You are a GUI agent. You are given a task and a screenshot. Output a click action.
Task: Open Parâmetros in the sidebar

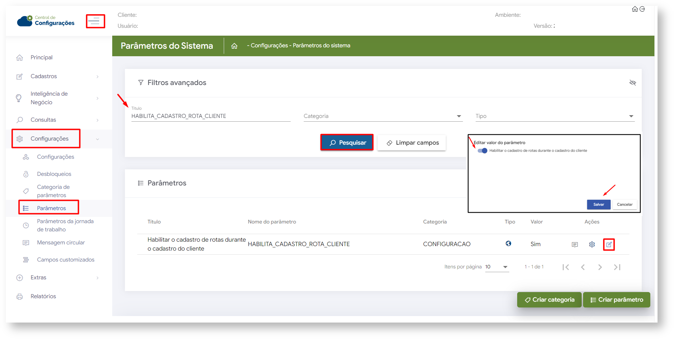coord(51,208)
